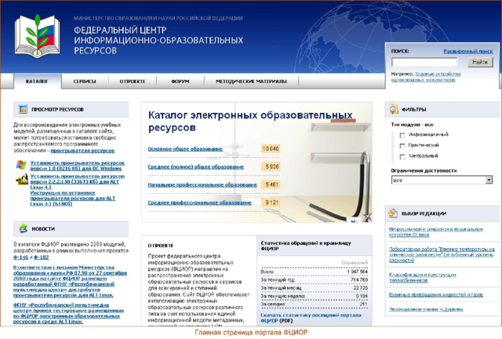The height and width of the screenshot is (339, 502).
Task: Open the О проекте tab
Action: pos(133,82)
